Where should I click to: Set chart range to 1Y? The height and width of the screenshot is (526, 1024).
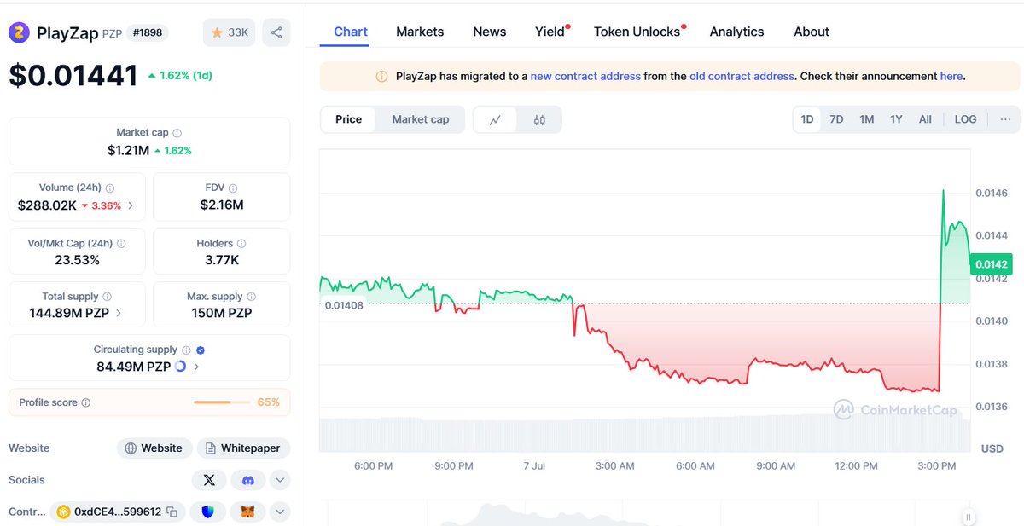(896, 119)
